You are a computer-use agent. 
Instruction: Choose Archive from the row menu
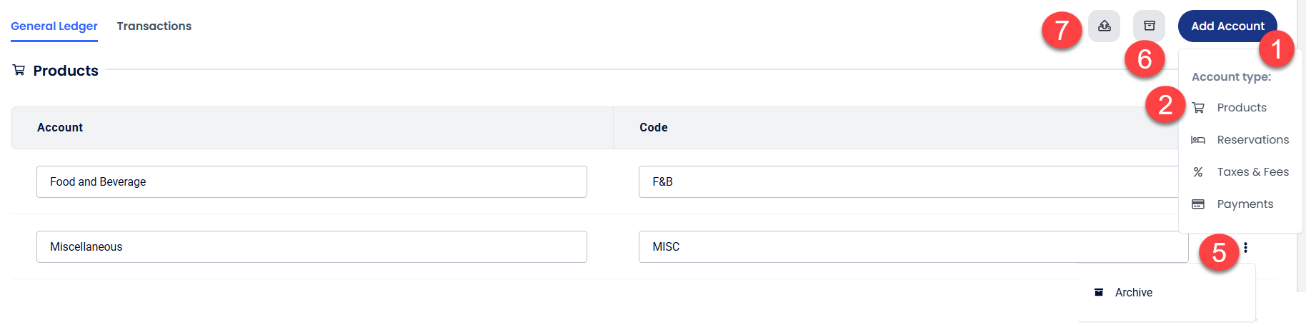1133,293
